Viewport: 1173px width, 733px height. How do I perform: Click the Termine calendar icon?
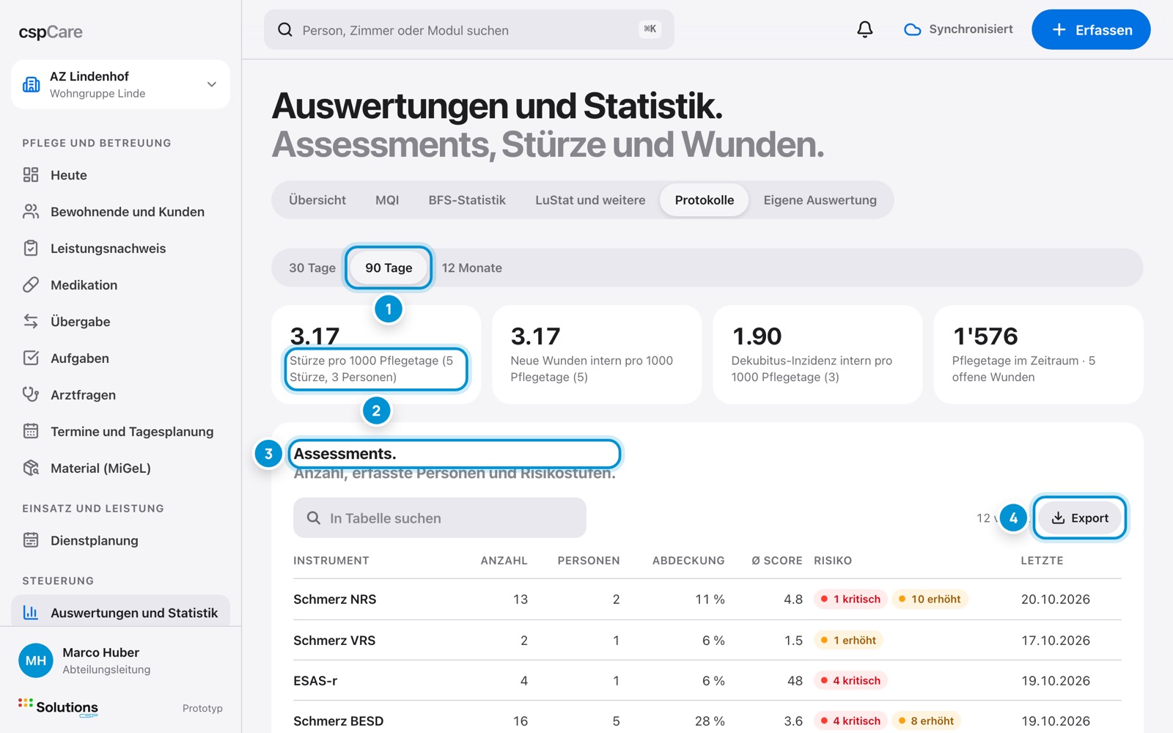[31, 431]
